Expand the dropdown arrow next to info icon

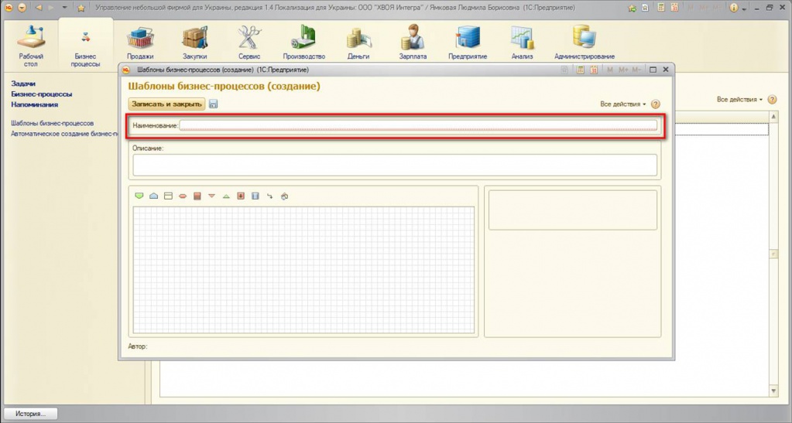[743, 8]
